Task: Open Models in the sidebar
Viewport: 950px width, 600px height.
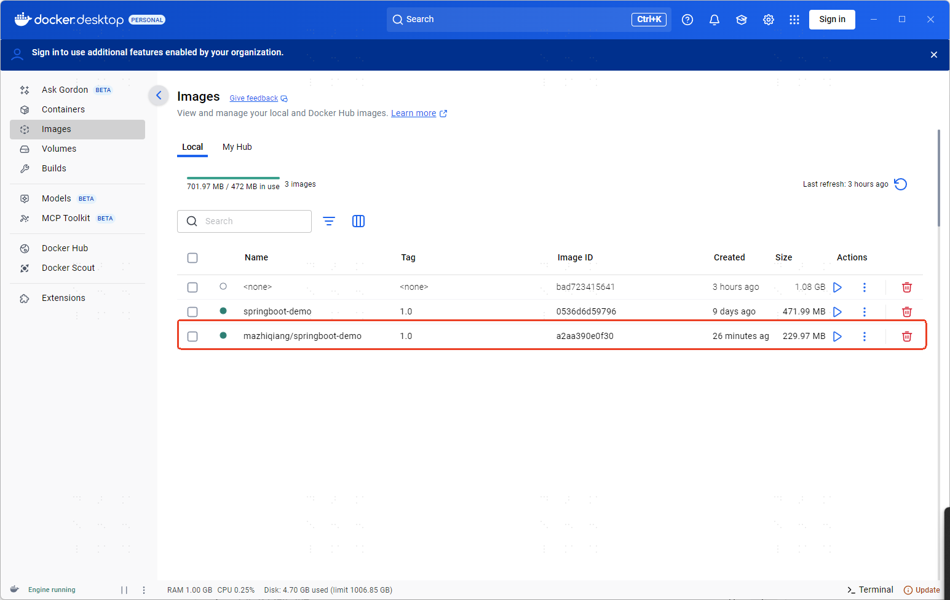Action: coord(77,198)
